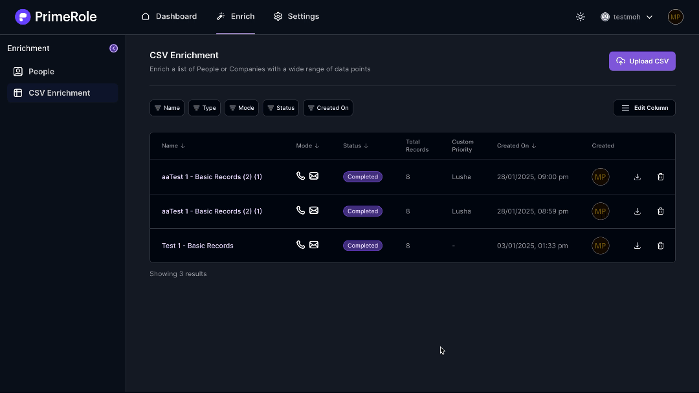Download the 08:59 pm enrichment file
699x393 pixels.
(x=638, y=211)
